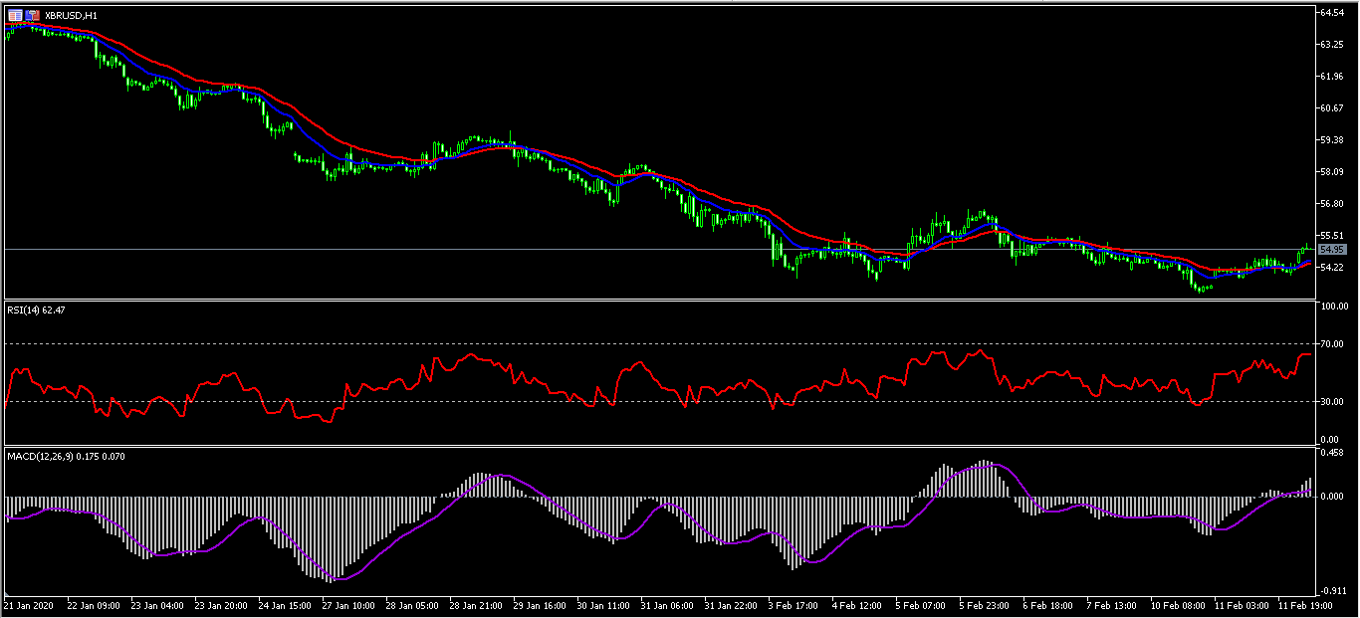
Task: Click the 58.09 price scale label
Action: [1331, 172]
